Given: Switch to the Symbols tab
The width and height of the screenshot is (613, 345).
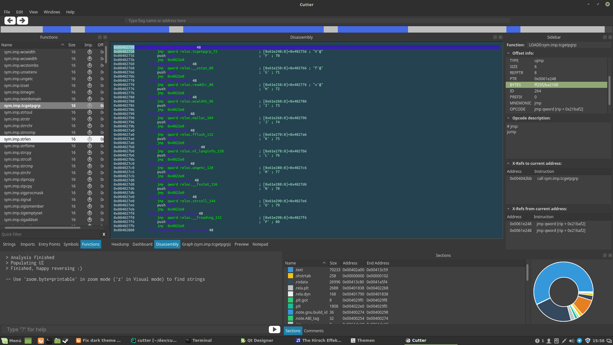Looking at the screenshot, I should click(71, 244).
